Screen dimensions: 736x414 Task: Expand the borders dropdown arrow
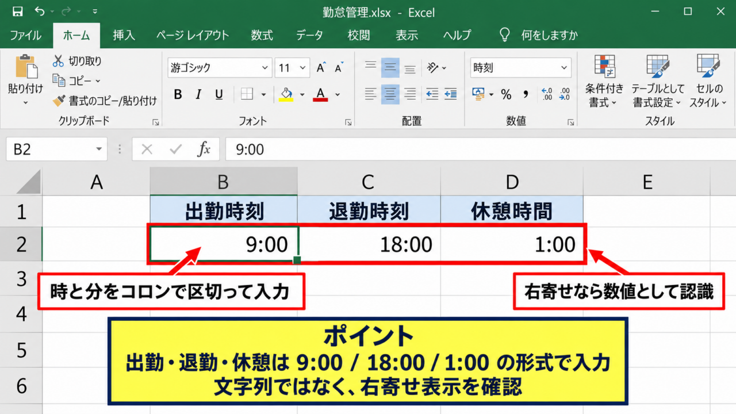coord(263,94)
